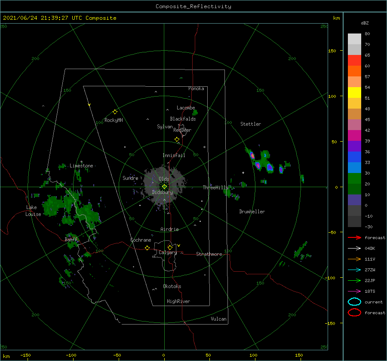
Task: Click the 'Composite_Reflectivity' title text
Action: point(193,6)
